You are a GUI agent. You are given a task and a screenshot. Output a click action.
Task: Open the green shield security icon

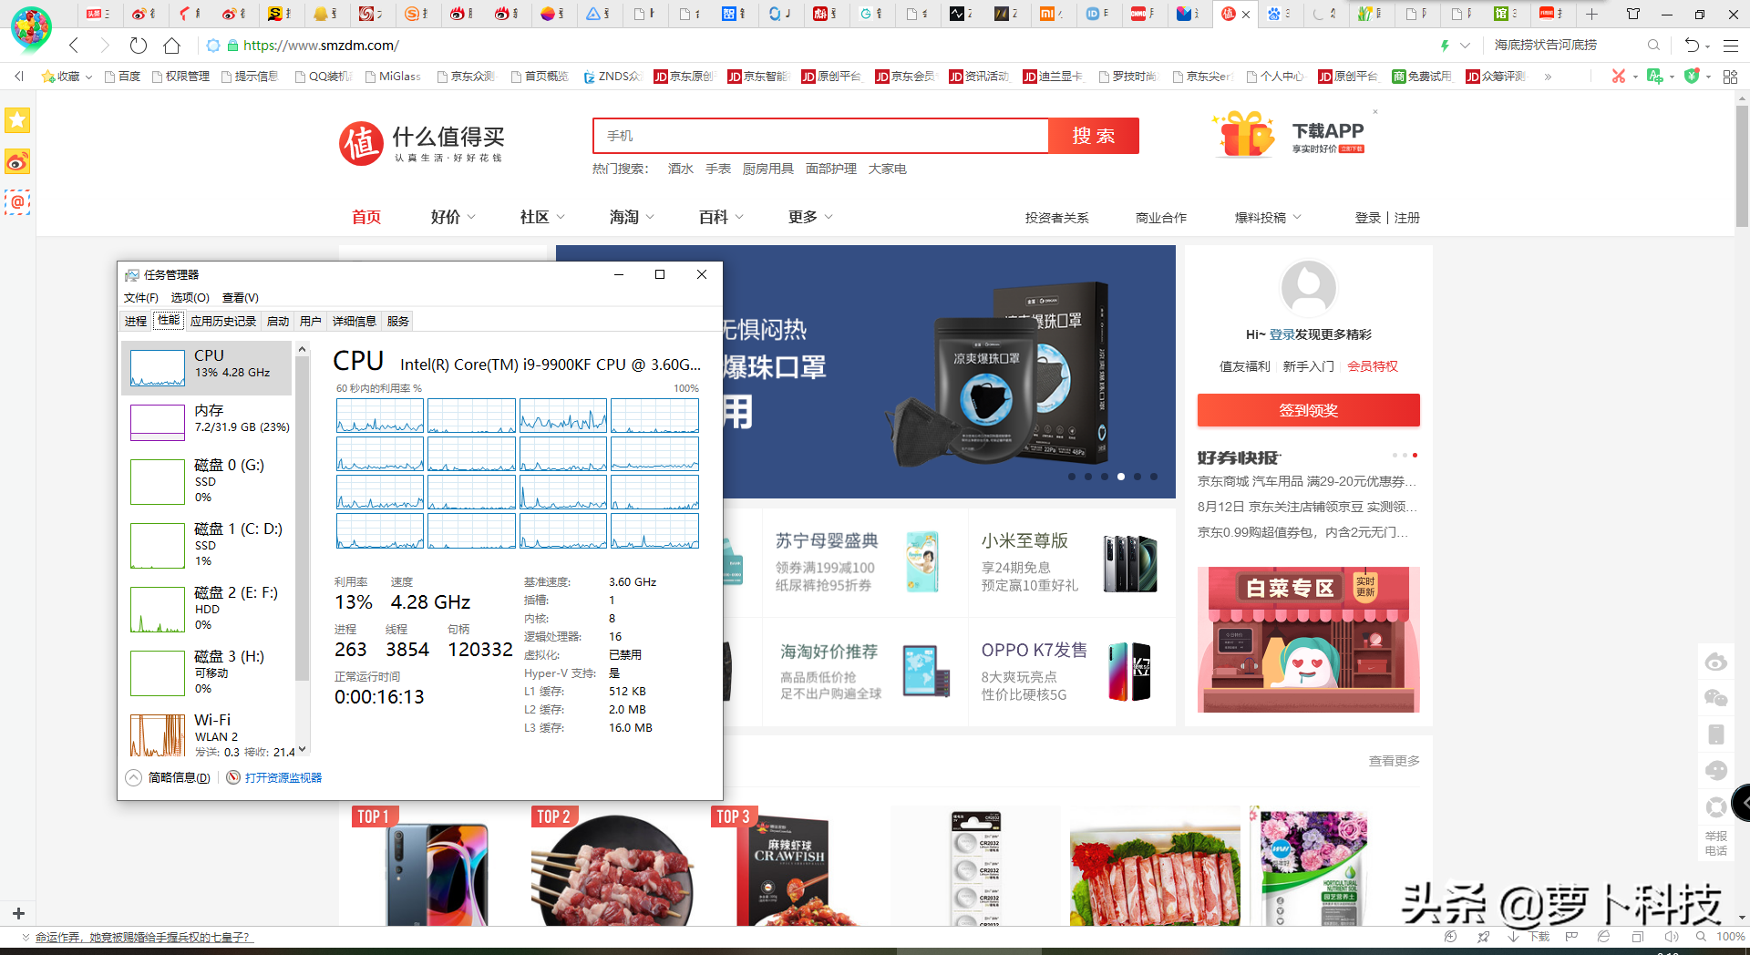point(1692,77)
